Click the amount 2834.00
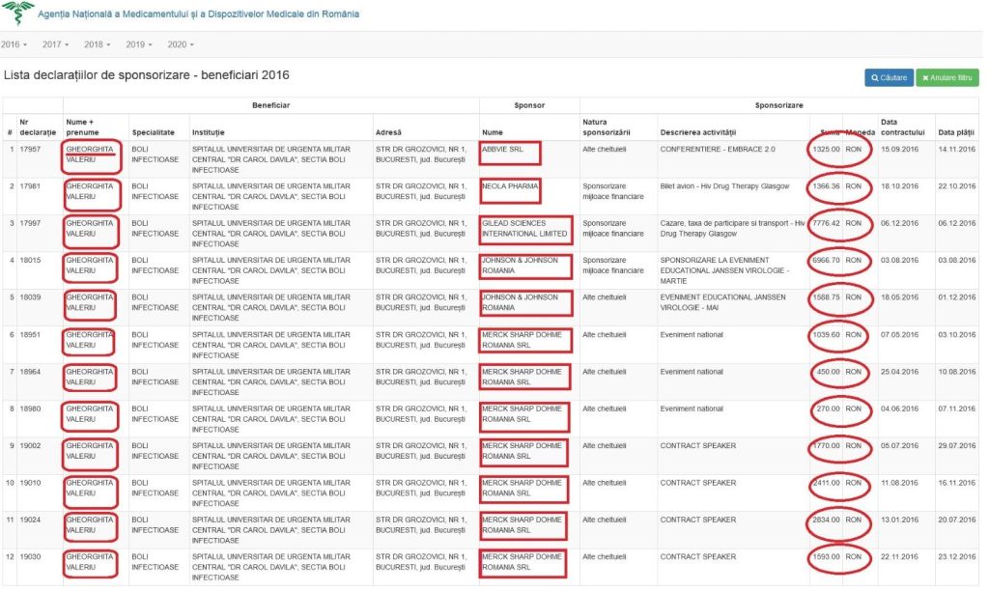Image resolution: width=989 pixels, height=591 pixels. click(827, 521)
